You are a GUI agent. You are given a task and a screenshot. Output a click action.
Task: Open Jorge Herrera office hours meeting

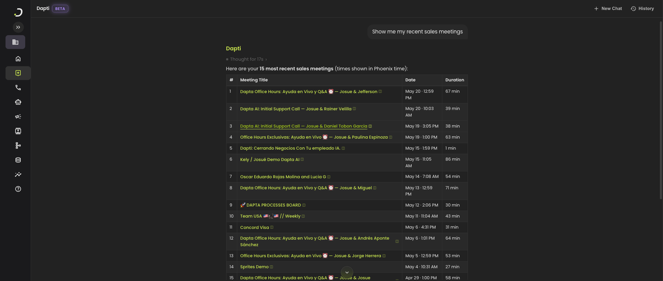click(x=311, y=256)
